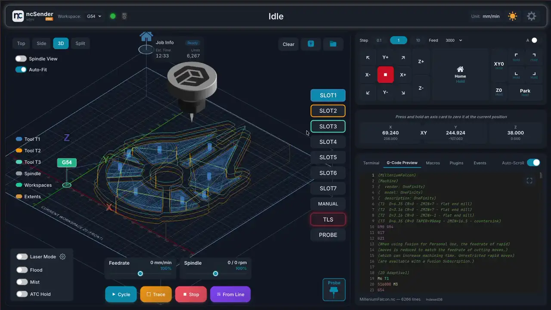This screenshot has height=310, width=551.
Task: Click the Probe icon button
Action: pyautogui.click(x=334, y=289)
